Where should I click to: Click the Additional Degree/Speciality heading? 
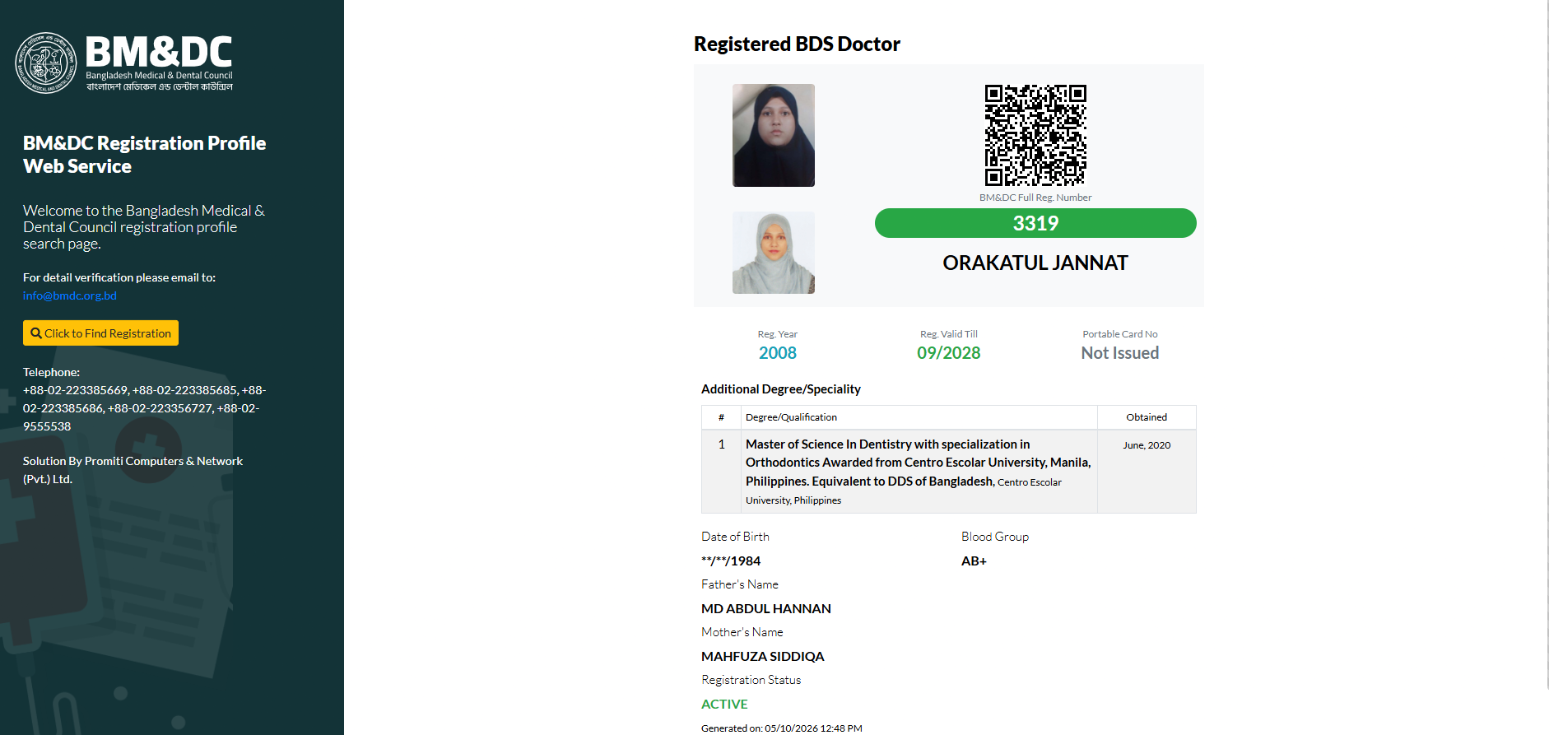point(781,389)
